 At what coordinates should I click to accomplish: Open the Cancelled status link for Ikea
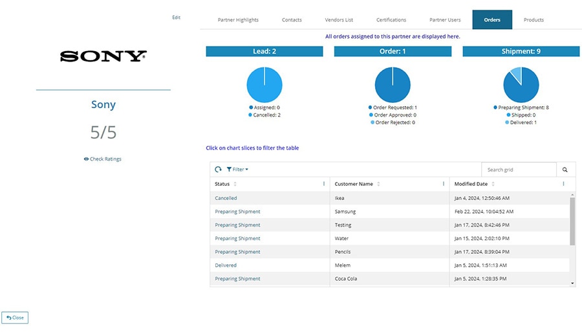(x=226, y=198)
